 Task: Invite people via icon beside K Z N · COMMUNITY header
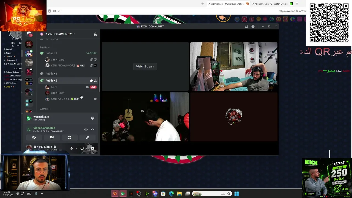point(95,34)
